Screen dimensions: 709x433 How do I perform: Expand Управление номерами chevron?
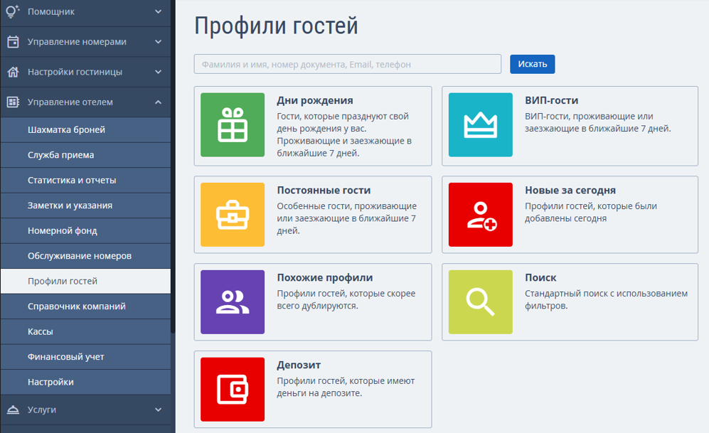click(159, 41)
